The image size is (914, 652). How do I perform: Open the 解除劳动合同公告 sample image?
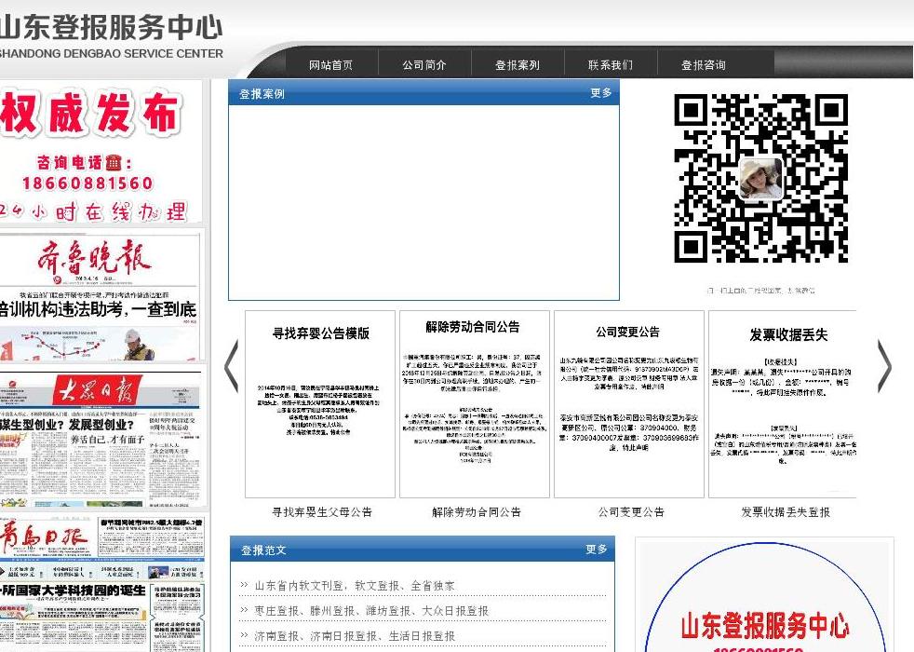[475, 404]
